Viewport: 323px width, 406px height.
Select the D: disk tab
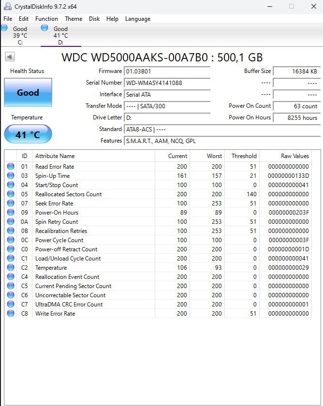[x=60, y=35]
